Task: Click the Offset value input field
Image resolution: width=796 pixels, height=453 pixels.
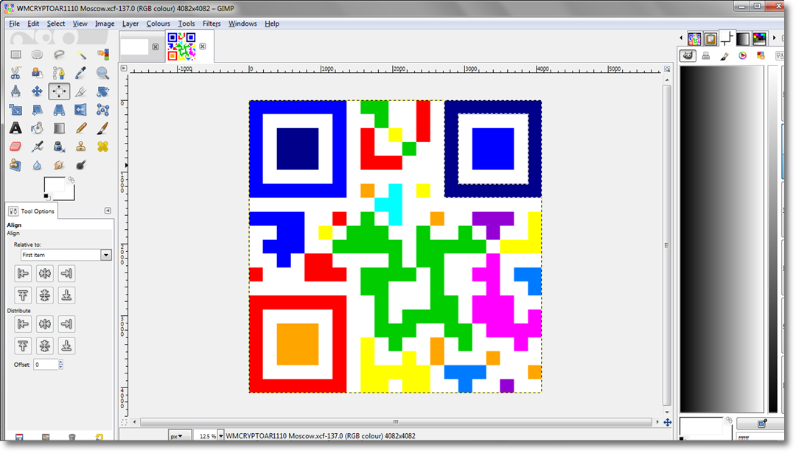Action: coord(46,364)
